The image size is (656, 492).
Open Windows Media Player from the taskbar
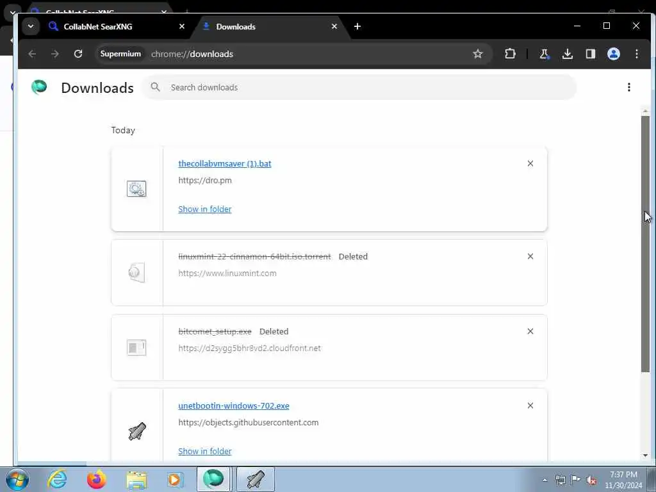click(x=175, y=479)
